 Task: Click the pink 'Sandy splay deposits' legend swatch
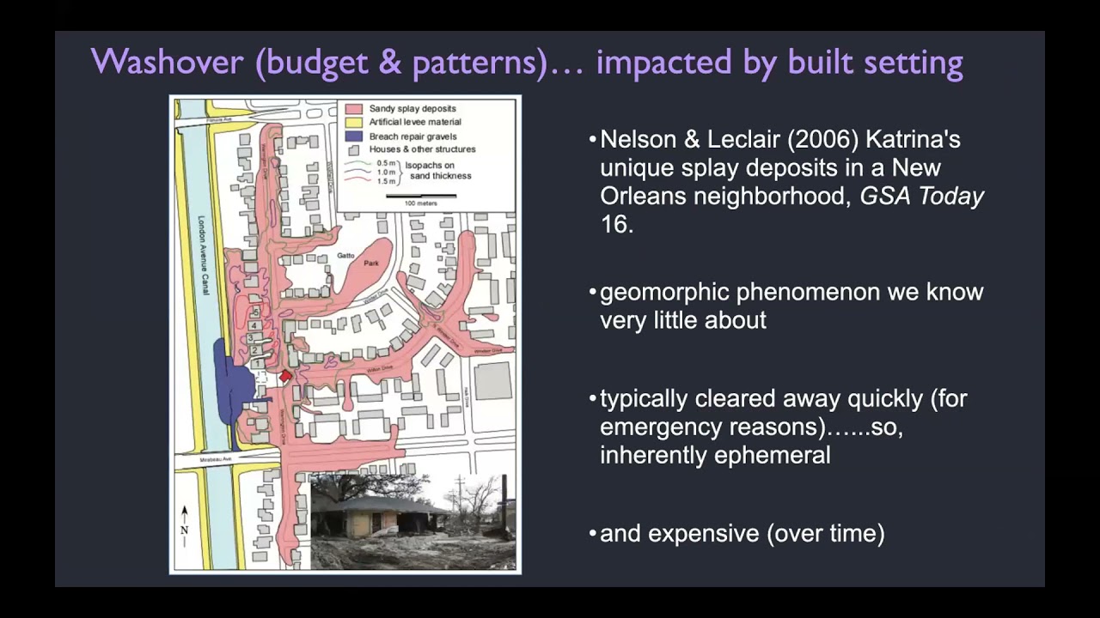click(353, 109)
